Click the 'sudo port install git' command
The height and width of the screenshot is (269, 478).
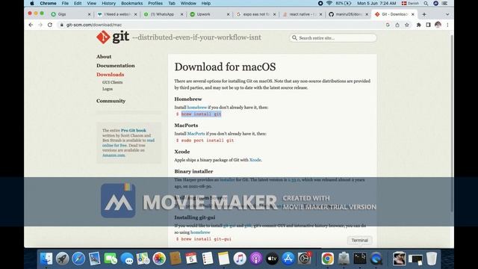[x=208, y=140]
